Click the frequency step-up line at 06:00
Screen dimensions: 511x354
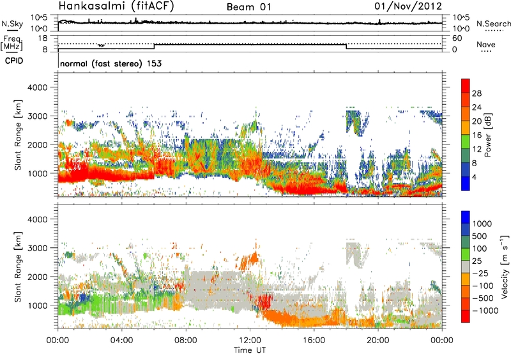[154, 47]
